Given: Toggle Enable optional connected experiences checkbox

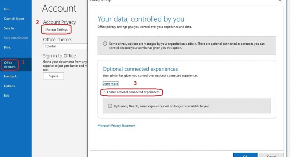Looking at the screenshot, I should pyautogui.click(x=104, y=92).
